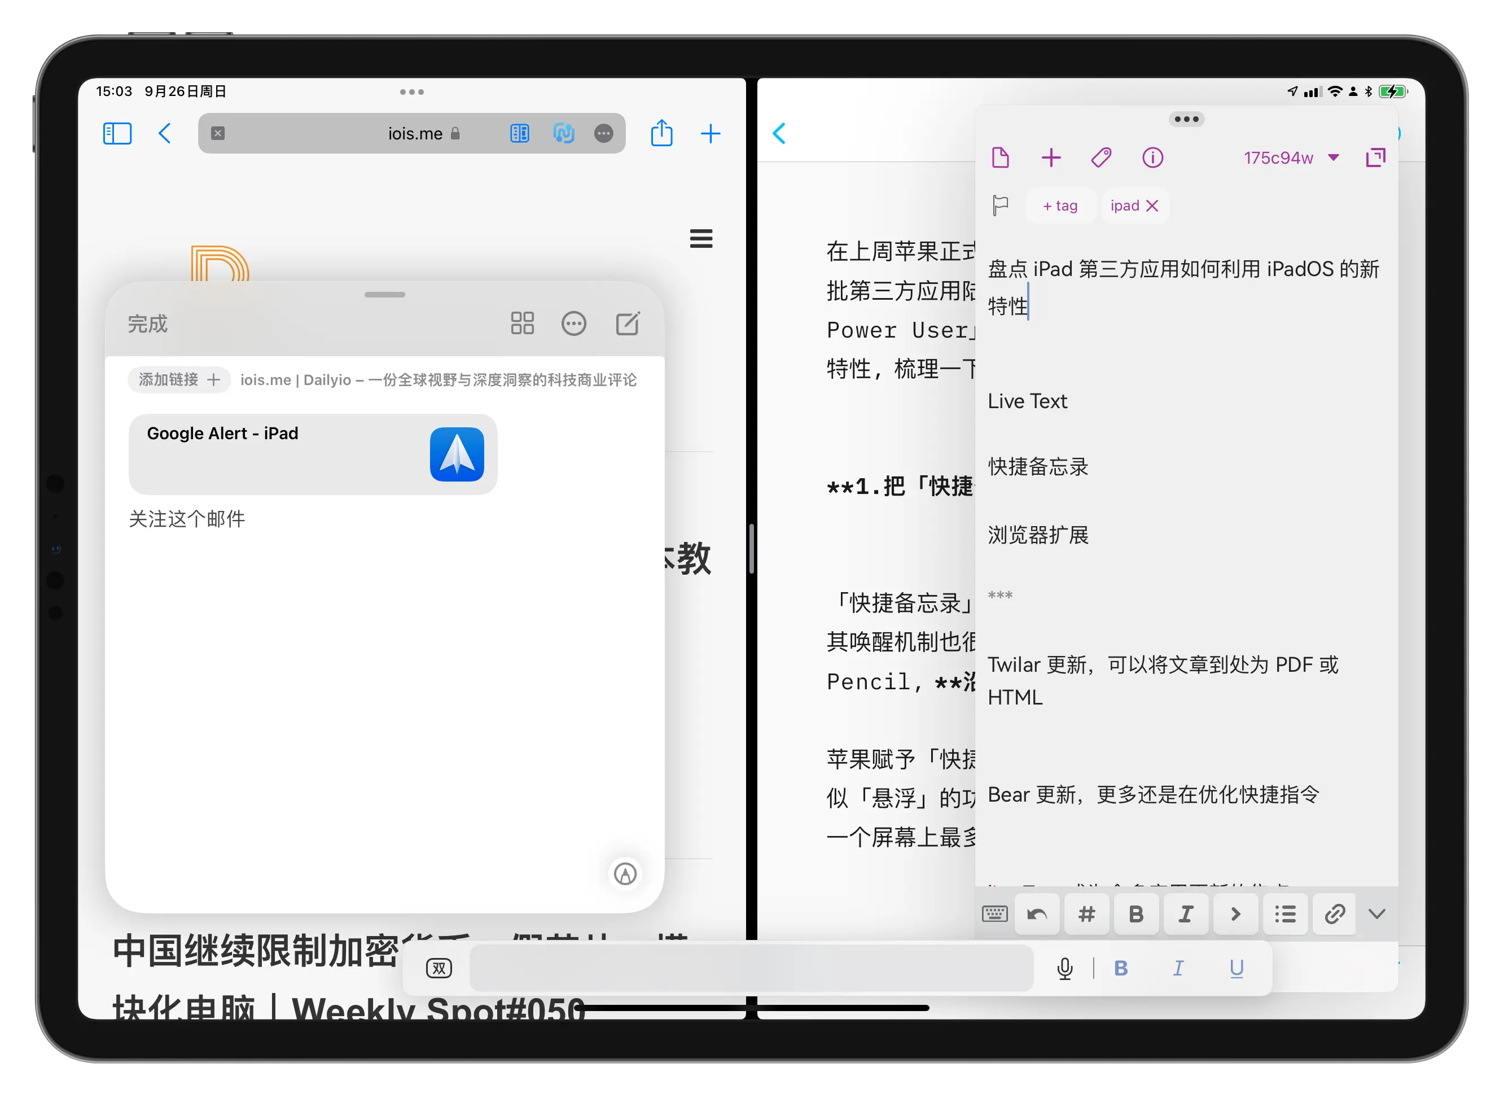The height and width of the screenshot is (1098, 1504).
Task: Open the drafts list icon
Action: pos(1001,158)
